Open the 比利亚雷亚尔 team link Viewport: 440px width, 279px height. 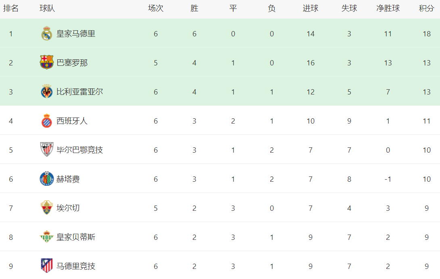(x=79, y=92)
